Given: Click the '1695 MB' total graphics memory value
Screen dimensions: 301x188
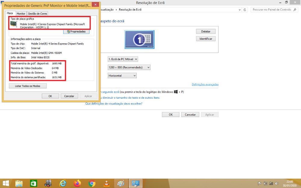Looking at the screenshot, I should (57, 63).
